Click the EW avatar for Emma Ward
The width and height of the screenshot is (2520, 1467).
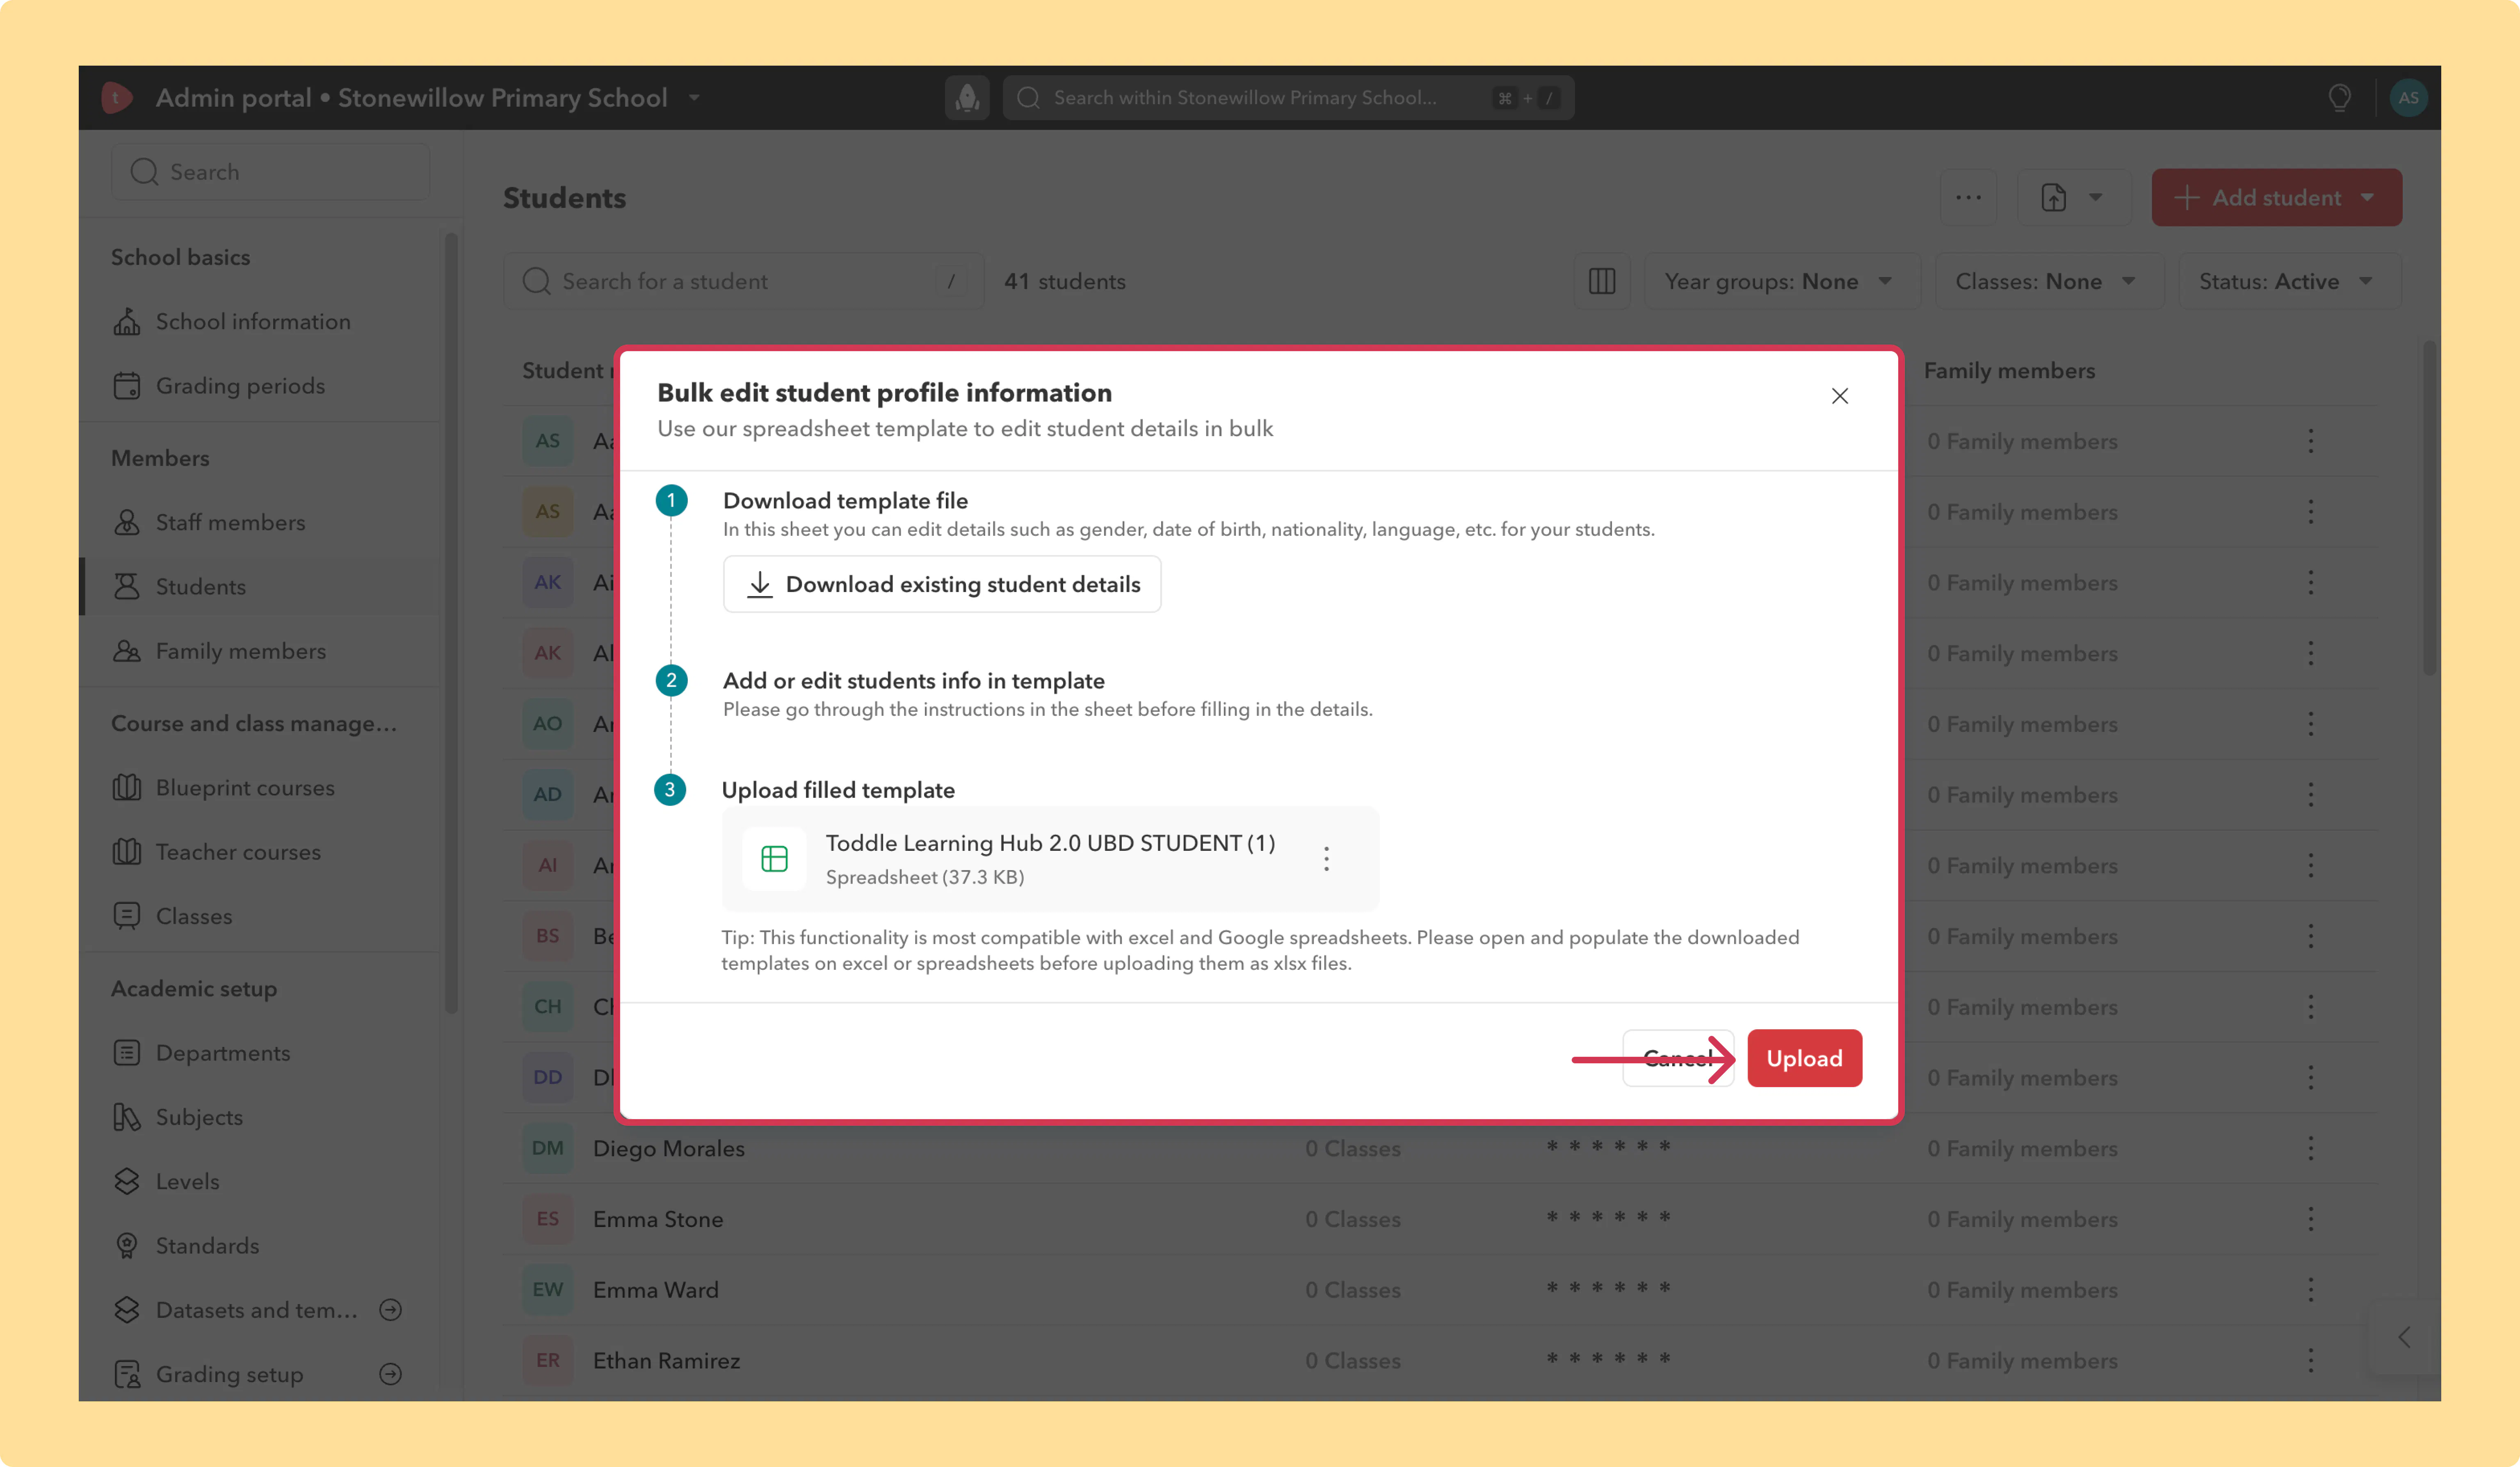coord(548,1290)
